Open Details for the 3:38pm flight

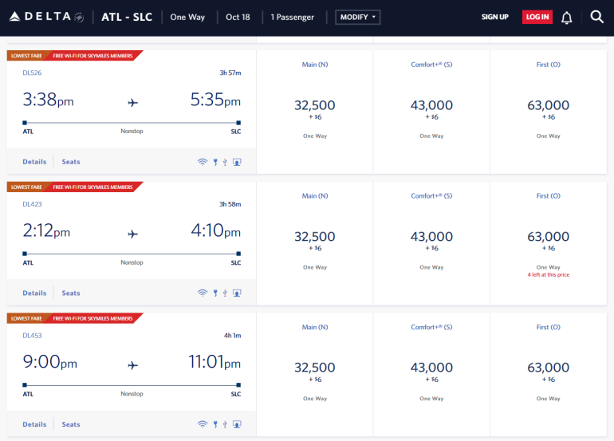(x=34, y=162)
